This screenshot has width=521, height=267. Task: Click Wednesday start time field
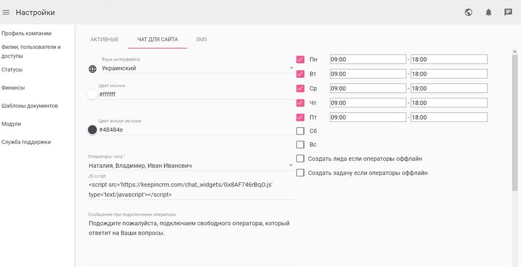[x=368, y=88]
